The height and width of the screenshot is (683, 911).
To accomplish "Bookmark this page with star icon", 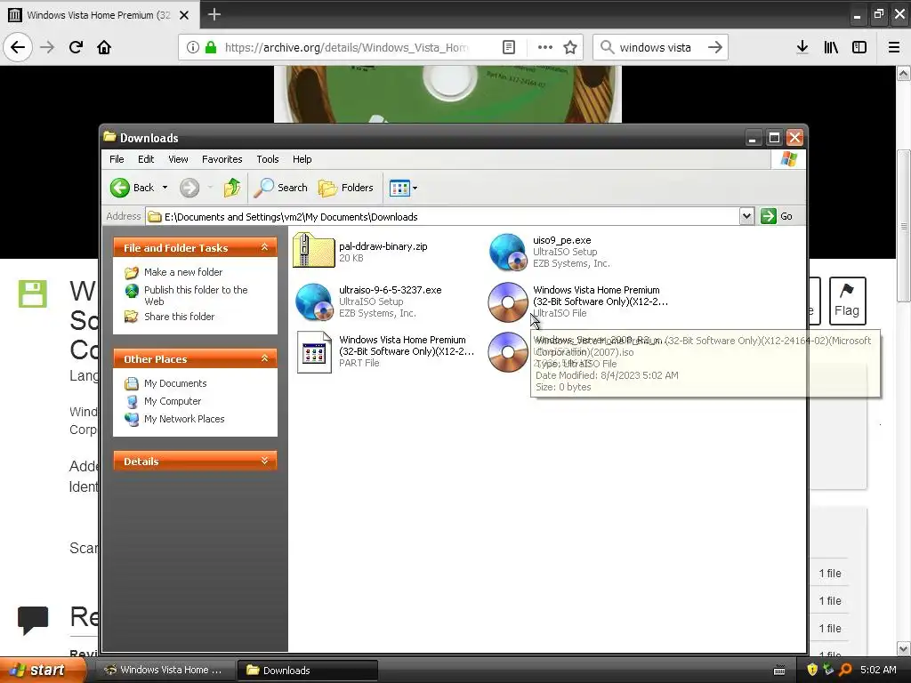I will click(x=570, y=47).
